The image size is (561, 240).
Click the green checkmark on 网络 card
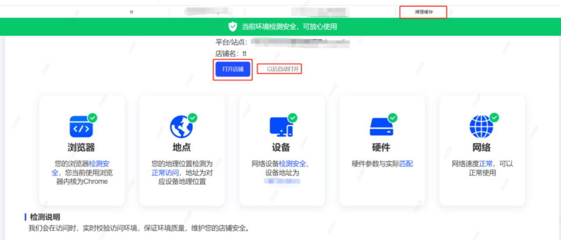tap(494, 117)
